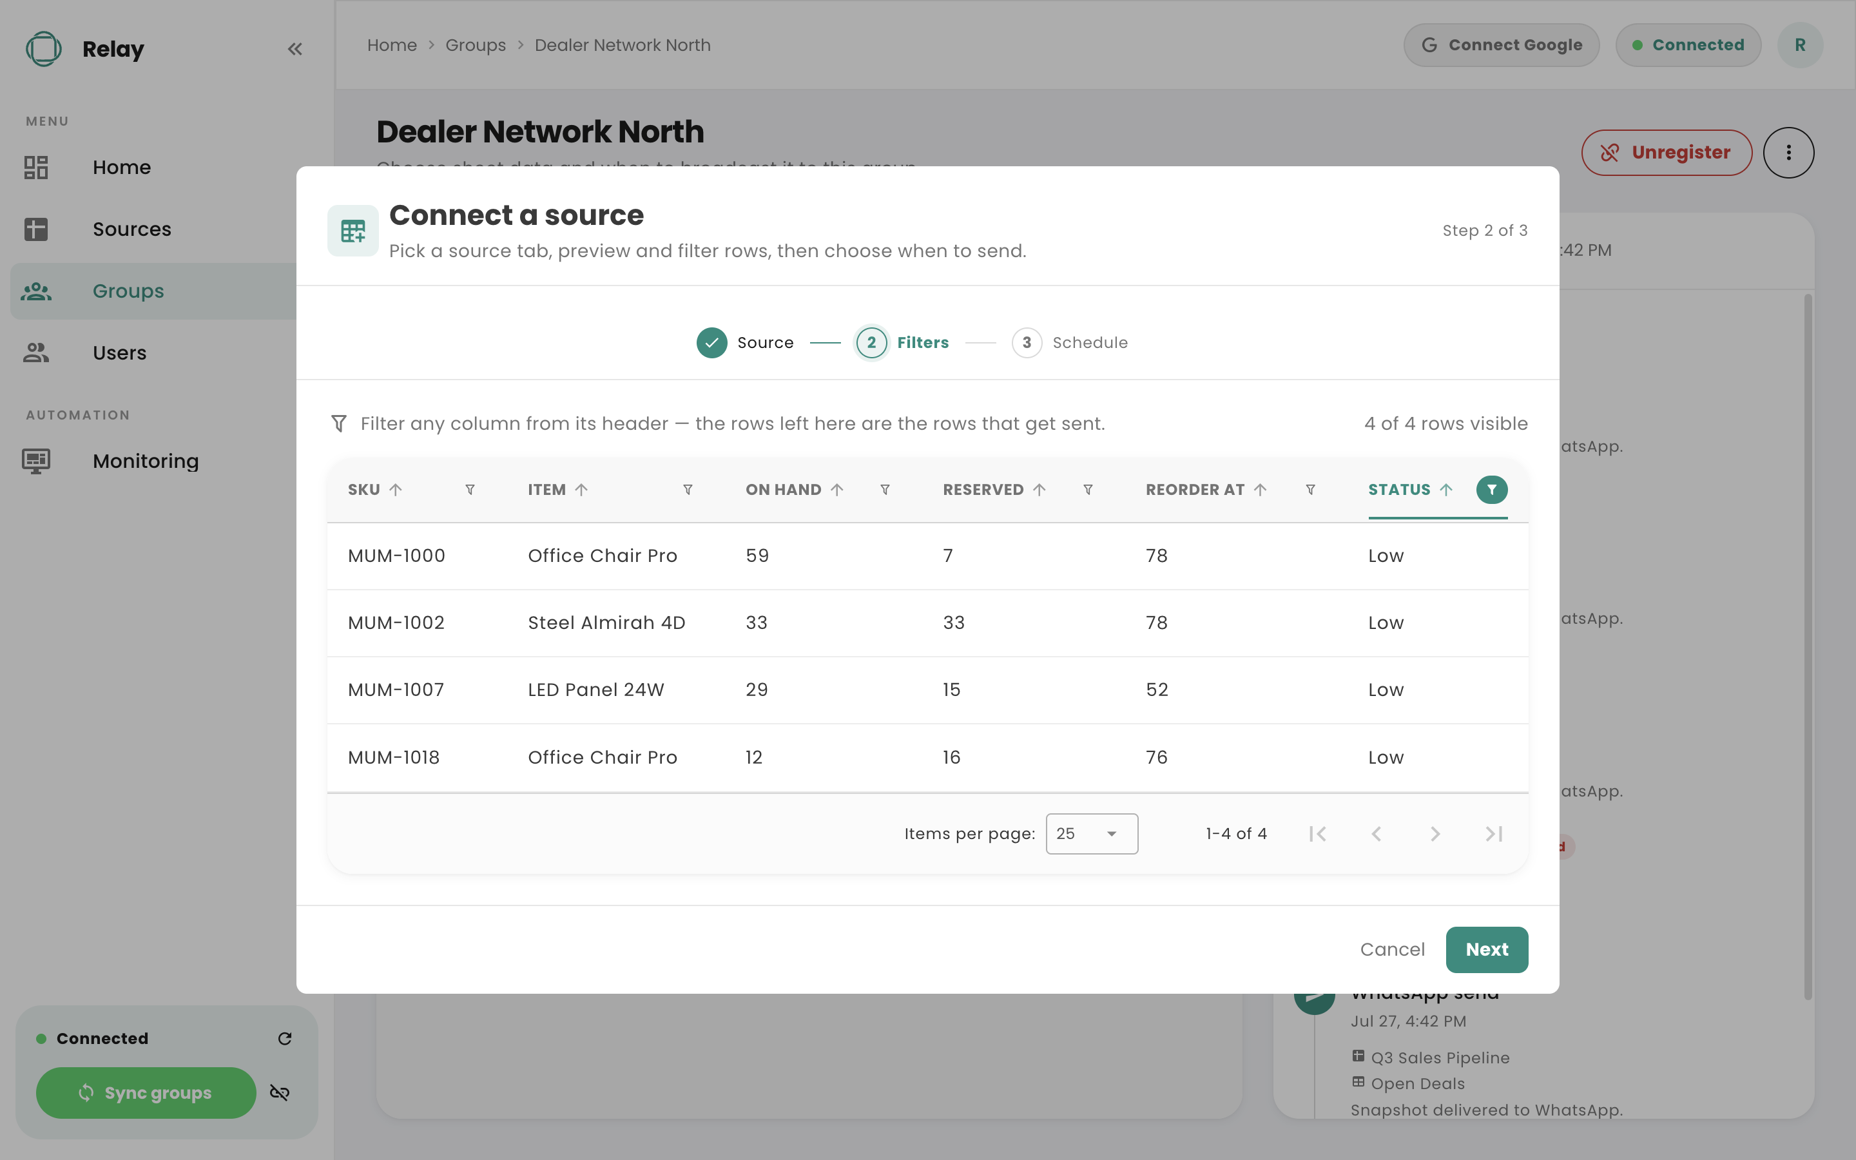Image resolution: width=1856 pixels, height=1160 pixels.
Task: Open the On Hand column filter
Action: (x=885, y=490)
